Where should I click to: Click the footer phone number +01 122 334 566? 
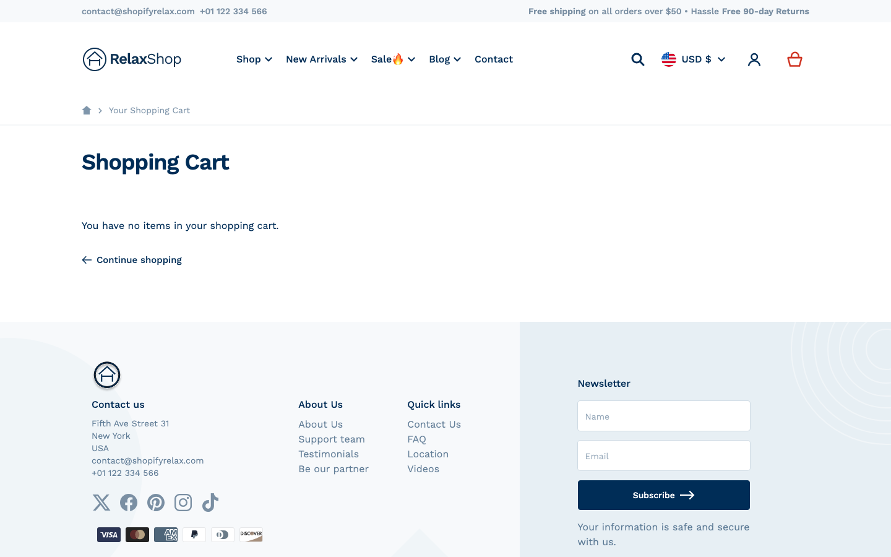(125, 473)
